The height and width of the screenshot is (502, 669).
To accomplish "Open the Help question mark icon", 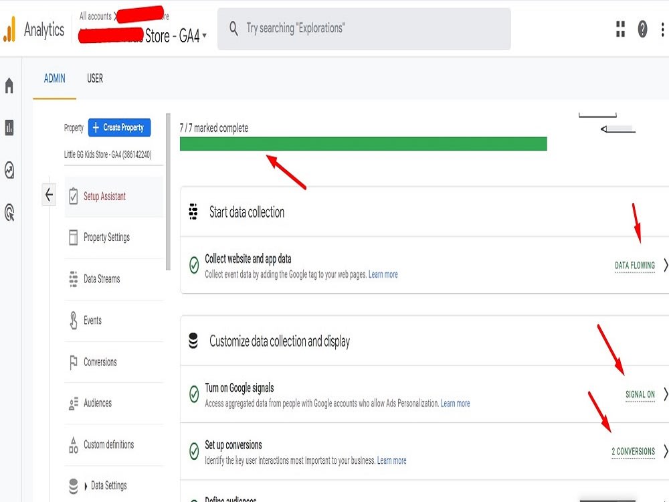I will click(642, 29).
